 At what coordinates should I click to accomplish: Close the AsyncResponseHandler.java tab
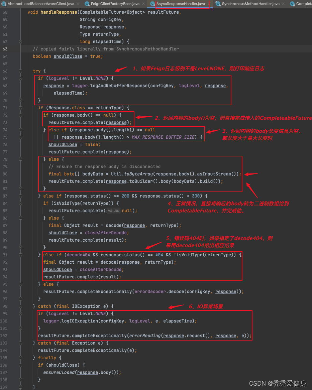208,4
